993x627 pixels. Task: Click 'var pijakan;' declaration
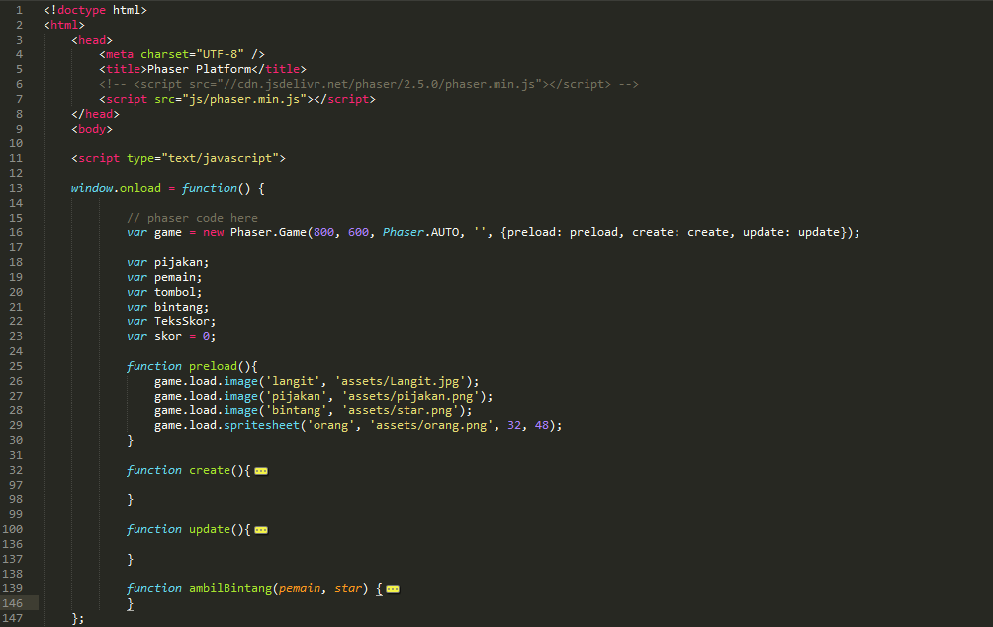[168, 262]
